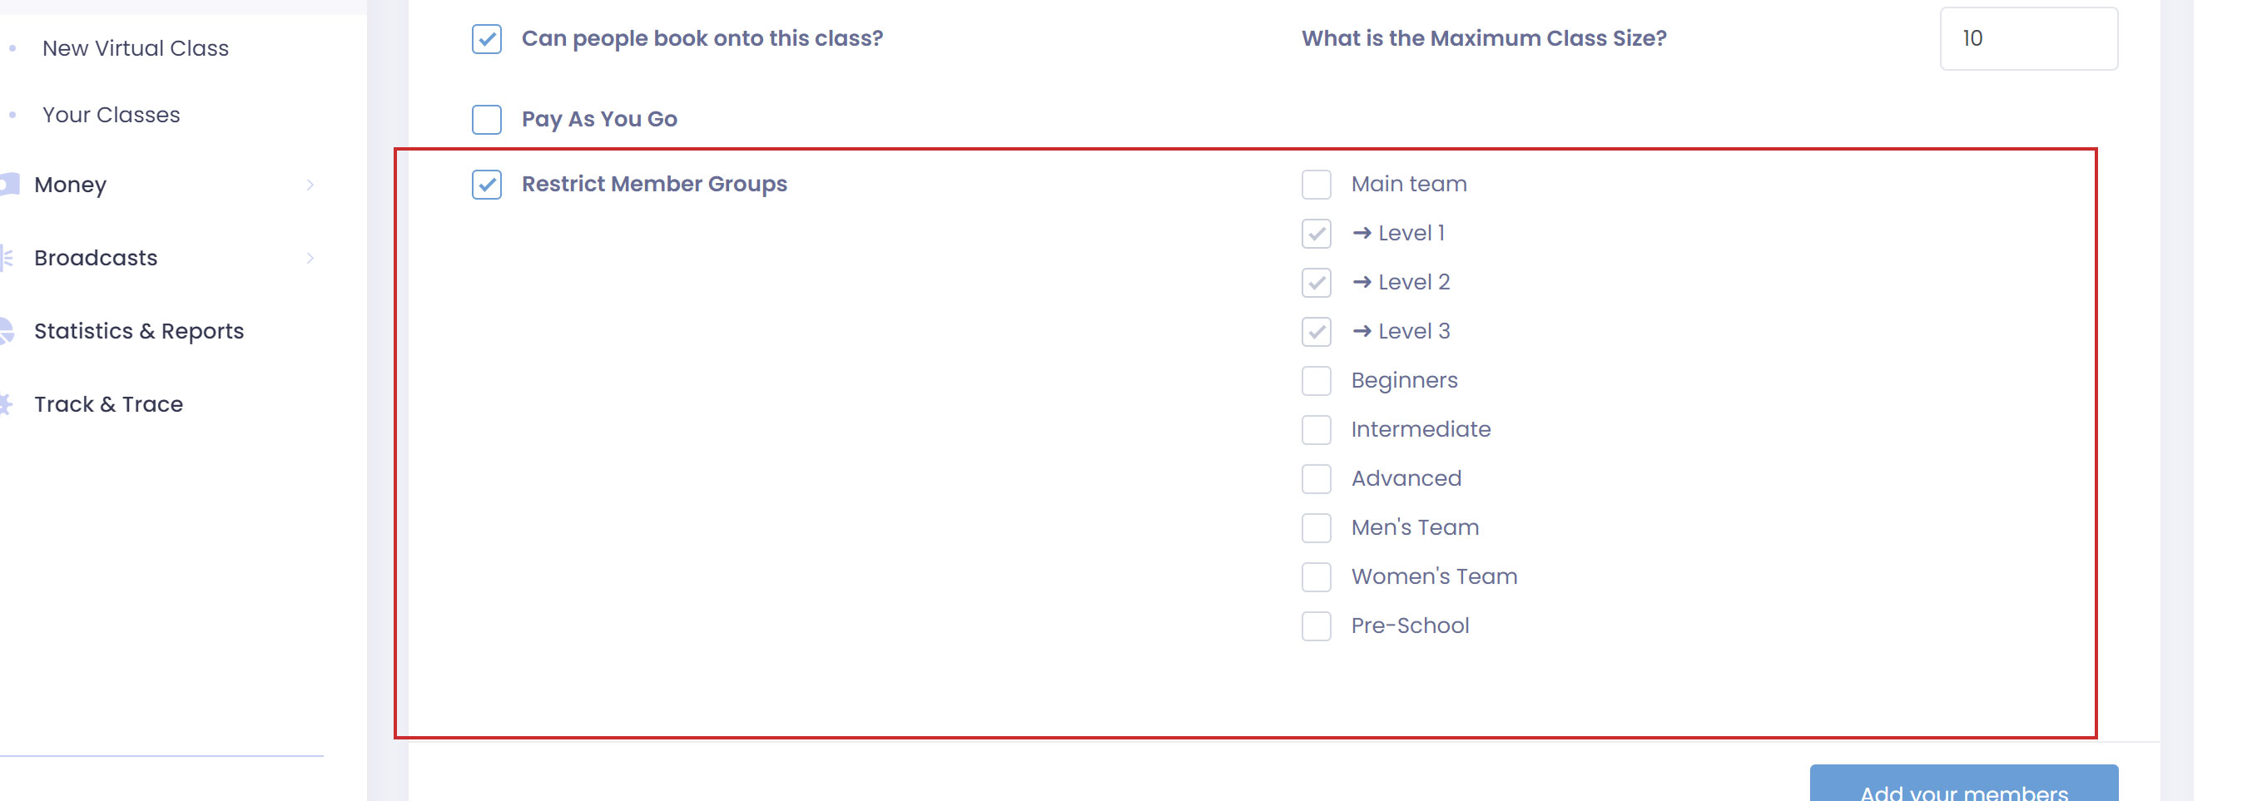The height and width of the screenshot is (801, 2267).
Task: Select the Beginners group checkbox
Action: click(x=1316, y=381)
